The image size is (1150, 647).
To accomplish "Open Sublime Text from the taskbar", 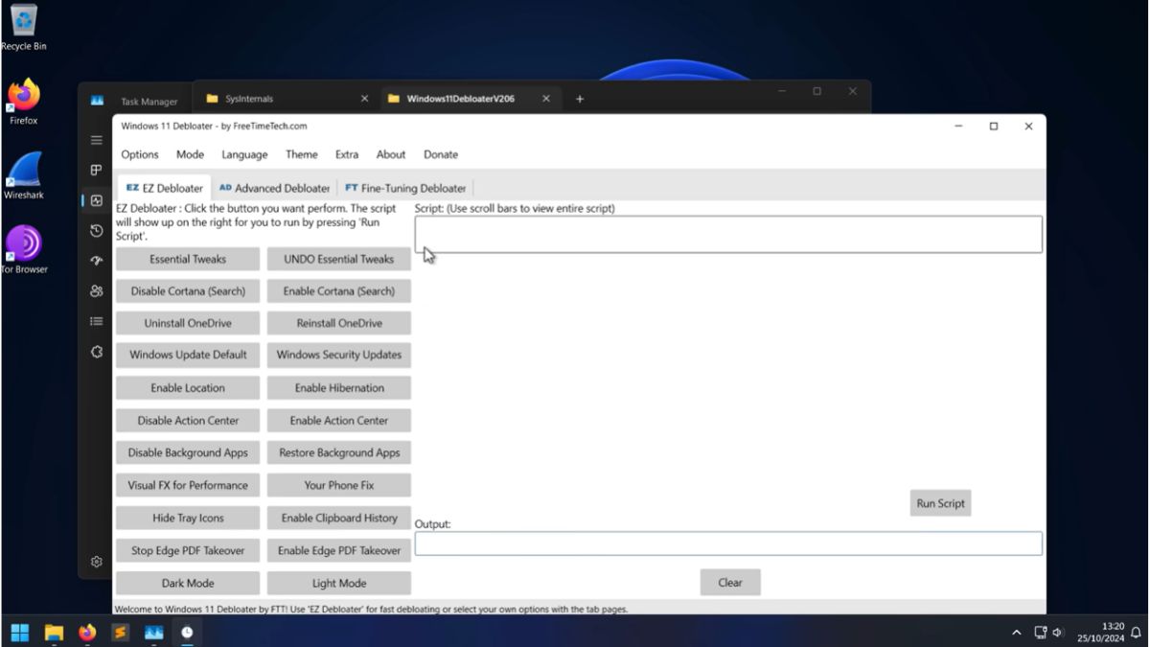I will click(x=120, y=633).
